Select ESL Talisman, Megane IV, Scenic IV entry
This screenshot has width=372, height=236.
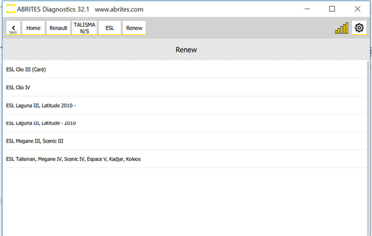[73, 159]
